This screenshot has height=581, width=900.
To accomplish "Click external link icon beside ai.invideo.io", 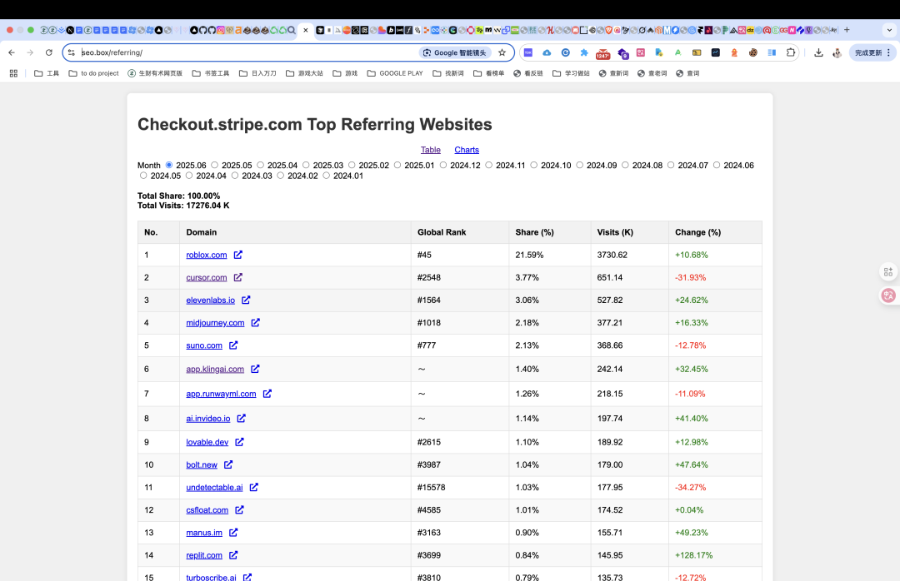I will pyautogui.click(x=241, y=418).
